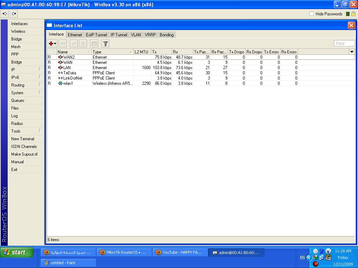The width and height of the screenshot is (358, 268).
Task: Switch to the VLAN tab
Action: pos(136,35)
